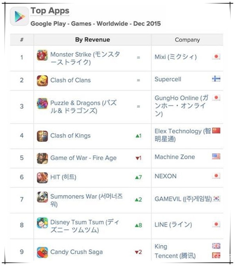This screenshot has height=266, width=235.
Task: Select the HIT game icon
Action: point(42,178)
